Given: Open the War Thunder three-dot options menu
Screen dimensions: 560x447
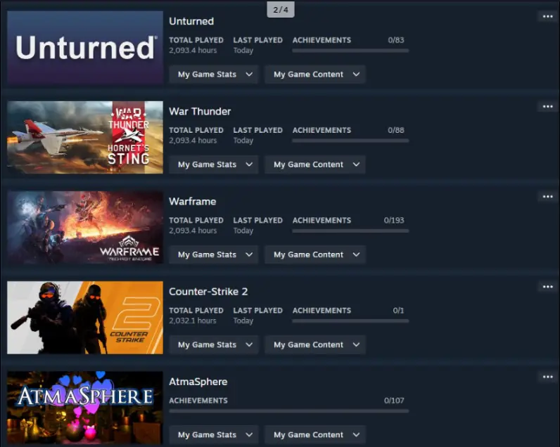Looking at the screenshot, I should click(547, 107).
